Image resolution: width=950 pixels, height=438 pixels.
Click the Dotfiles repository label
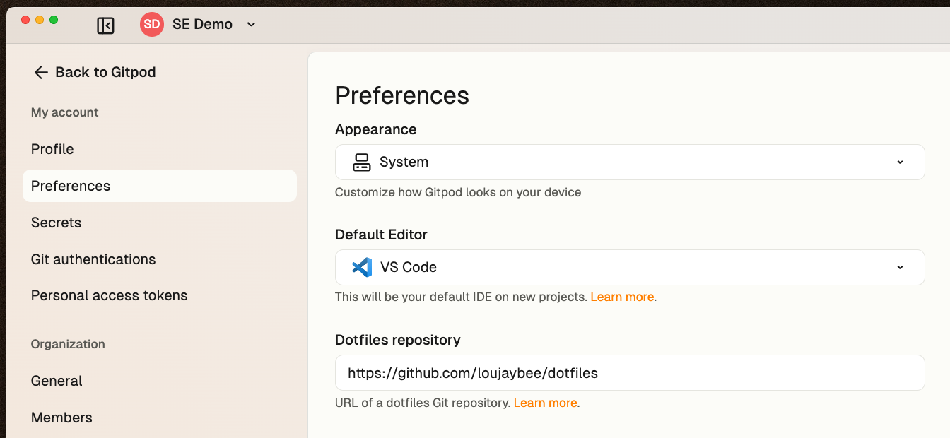pos(398,340)
